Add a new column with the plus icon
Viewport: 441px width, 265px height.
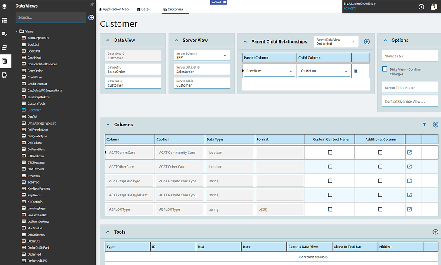click(435, 124)
